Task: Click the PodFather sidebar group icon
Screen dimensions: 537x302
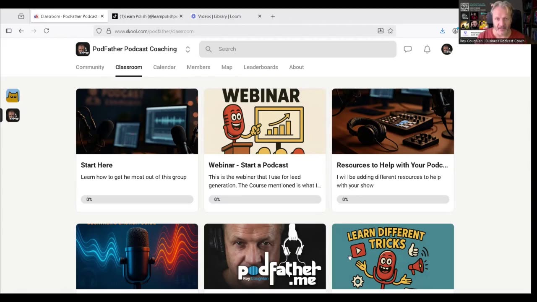Action: coord(13,115)
